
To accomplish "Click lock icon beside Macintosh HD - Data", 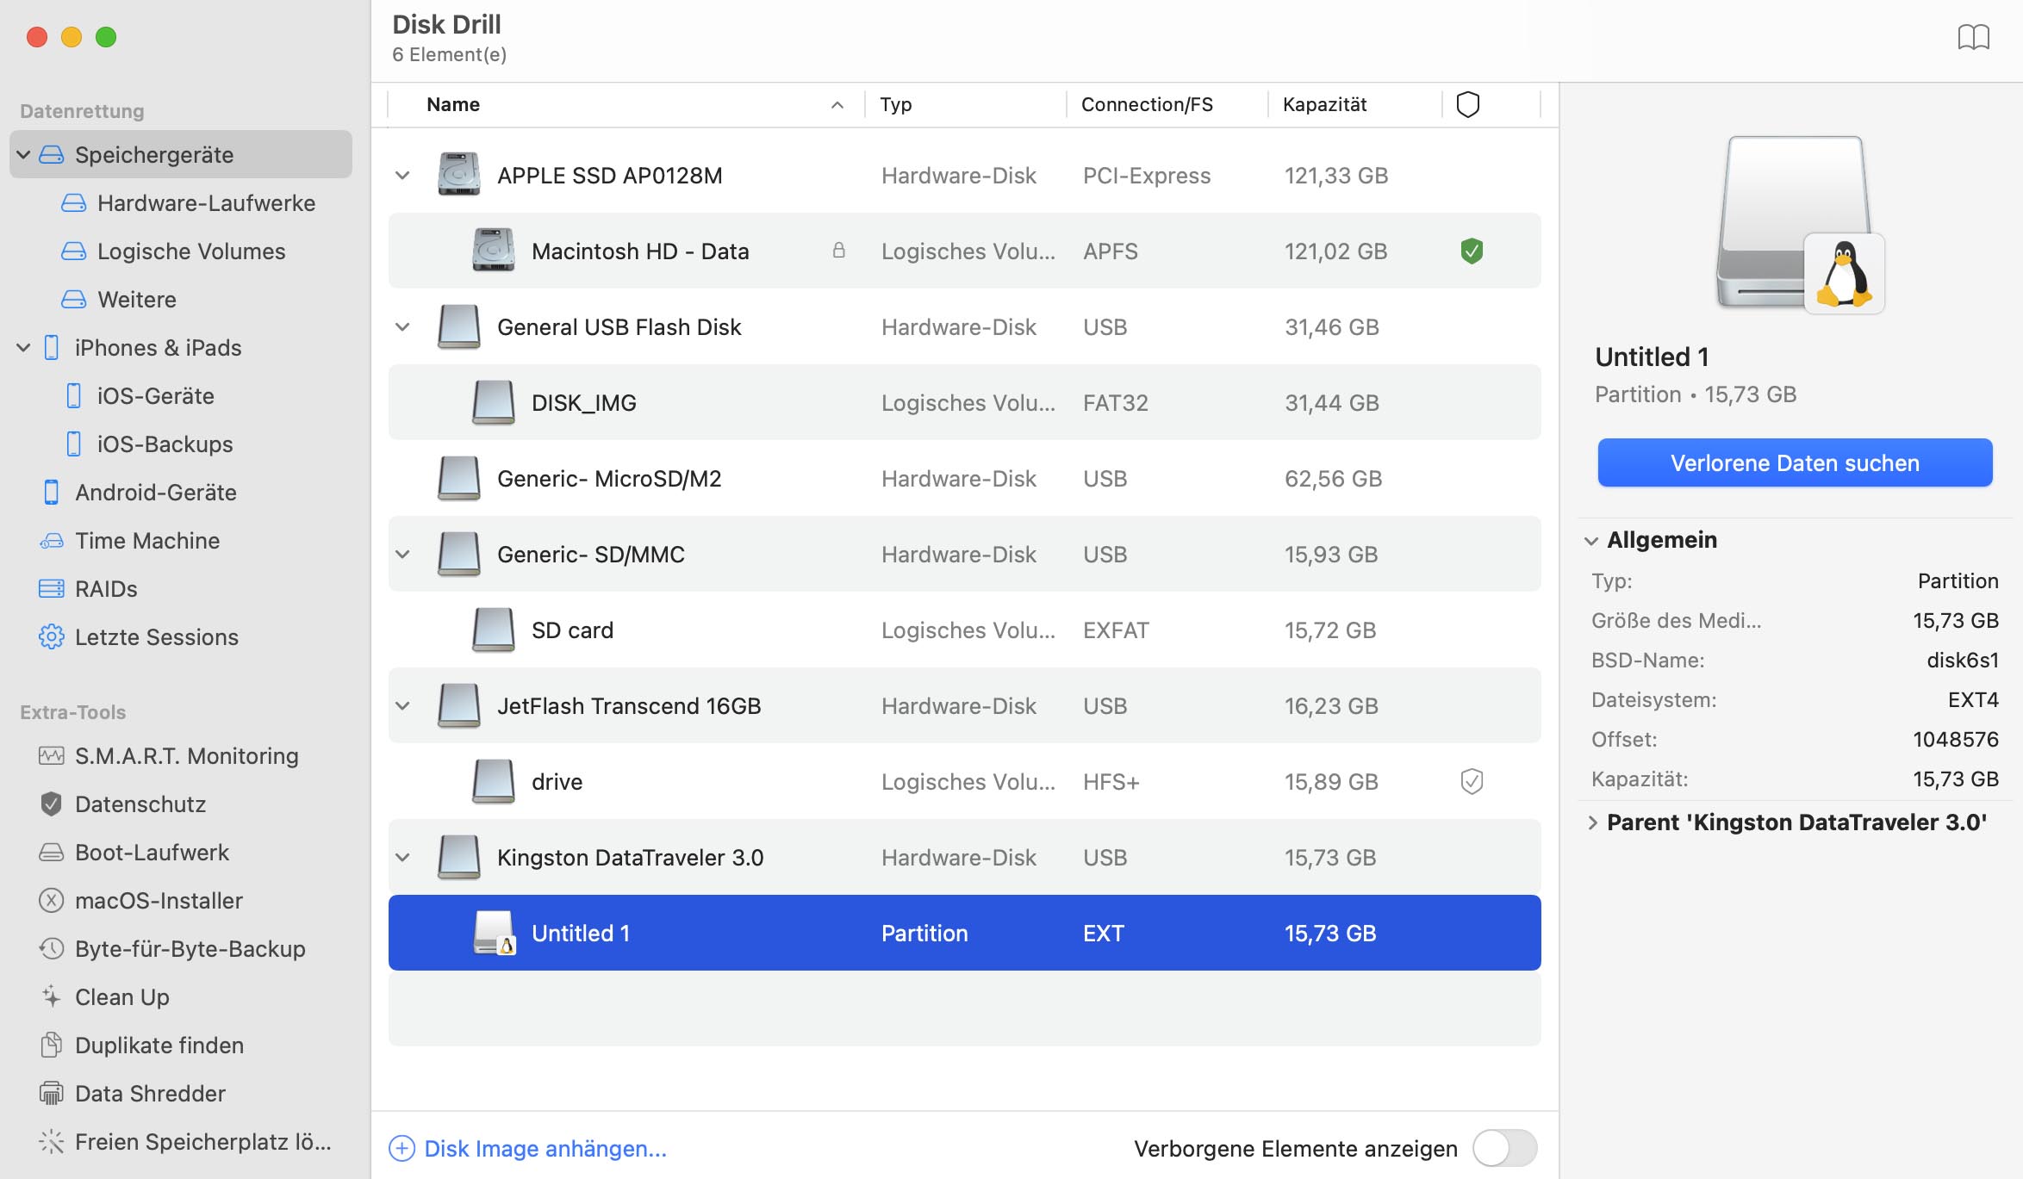I will coord(838,251).
